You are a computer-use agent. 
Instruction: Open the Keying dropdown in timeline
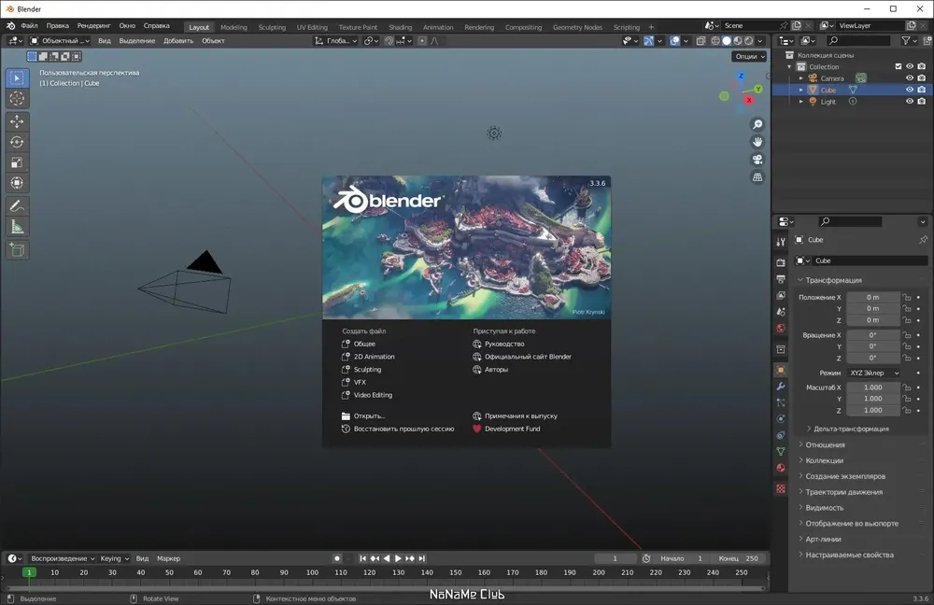click(x=114, y=558)
